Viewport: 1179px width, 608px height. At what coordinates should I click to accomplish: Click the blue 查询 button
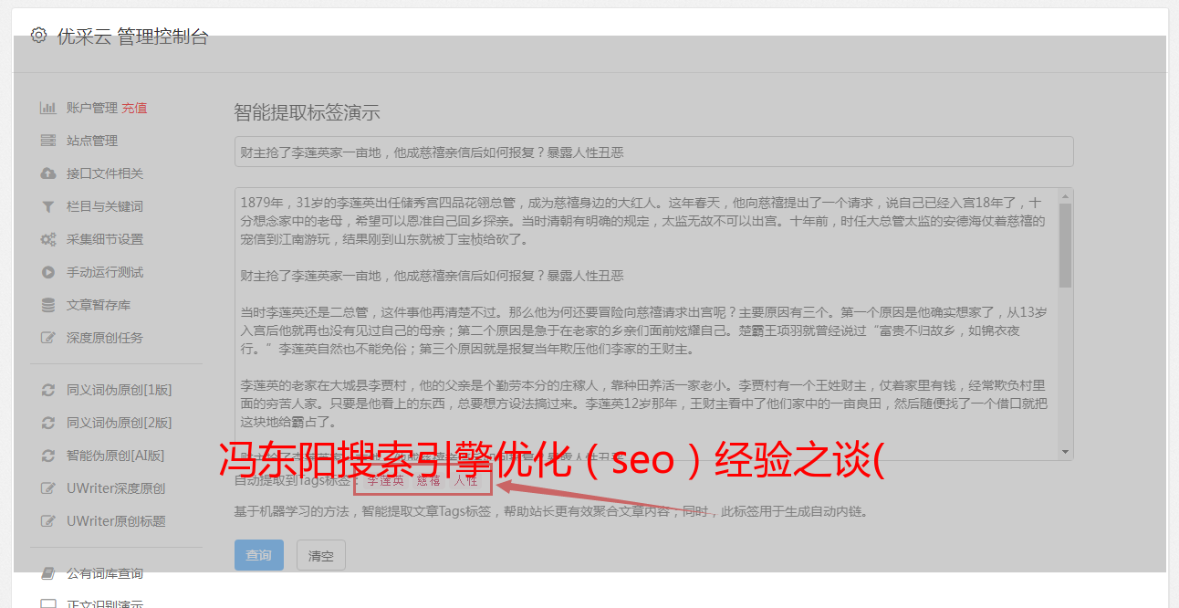(259, 555)
